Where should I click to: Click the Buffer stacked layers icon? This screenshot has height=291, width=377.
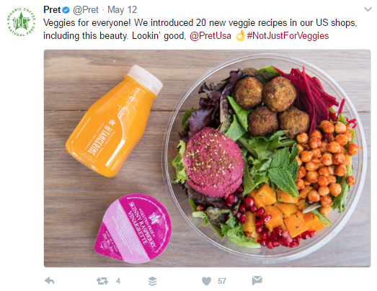[x=153, y=281]
